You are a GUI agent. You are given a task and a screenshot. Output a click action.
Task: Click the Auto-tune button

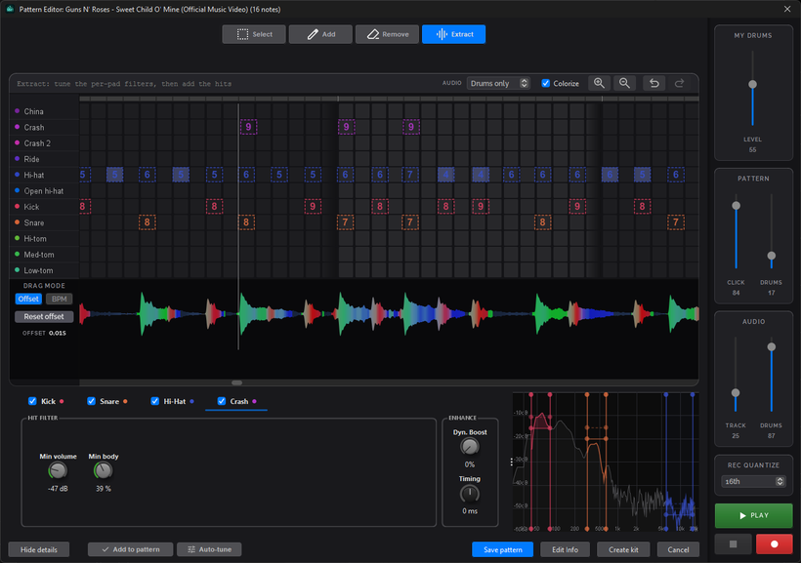click(x=209, y=549)
